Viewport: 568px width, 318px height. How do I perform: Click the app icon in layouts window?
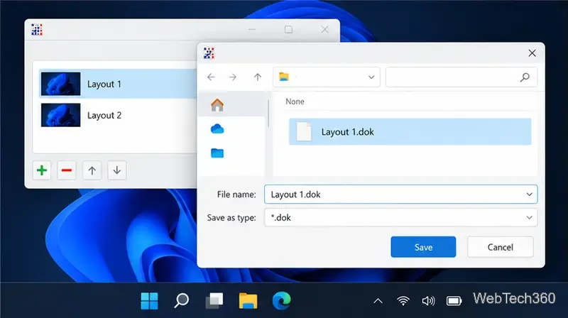37,30
